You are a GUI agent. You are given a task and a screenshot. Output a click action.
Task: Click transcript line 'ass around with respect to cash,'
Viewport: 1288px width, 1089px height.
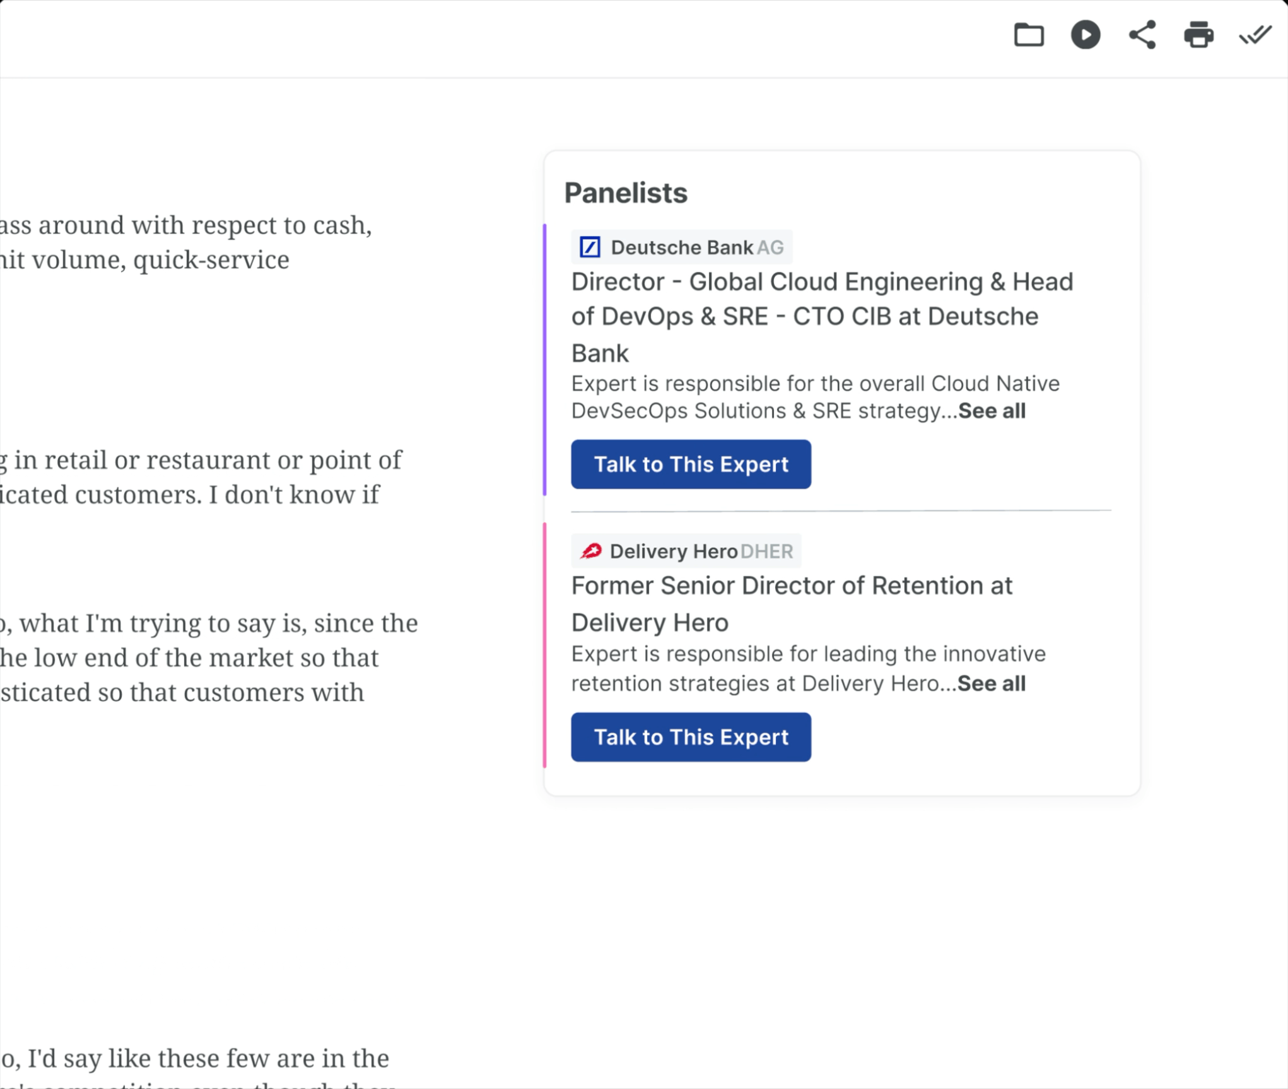(186, 225)
